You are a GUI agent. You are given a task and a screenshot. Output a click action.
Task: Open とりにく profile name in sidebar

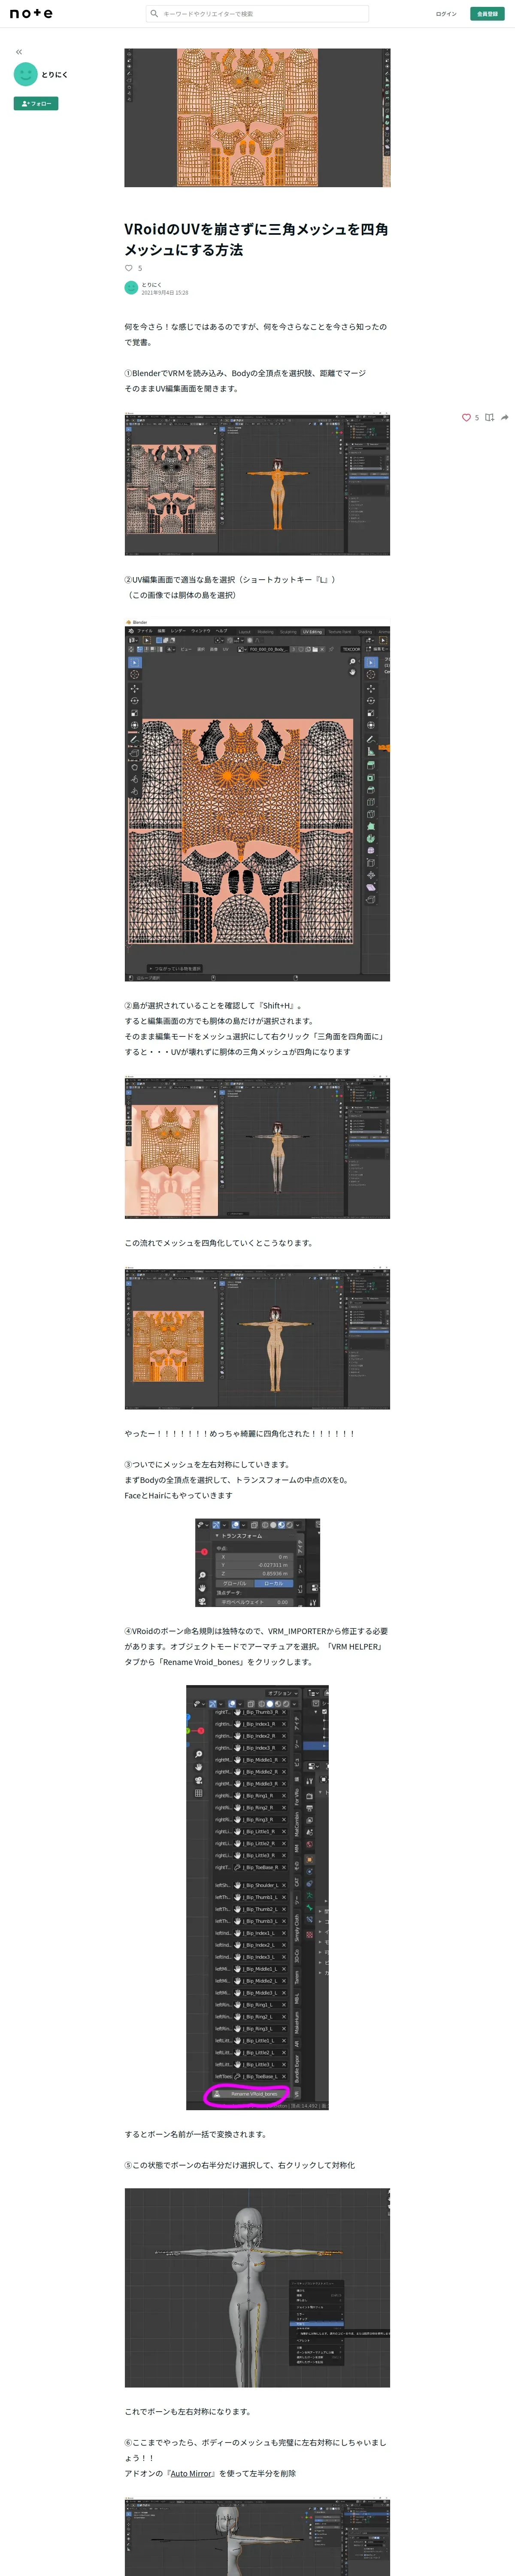coord(55,75)
